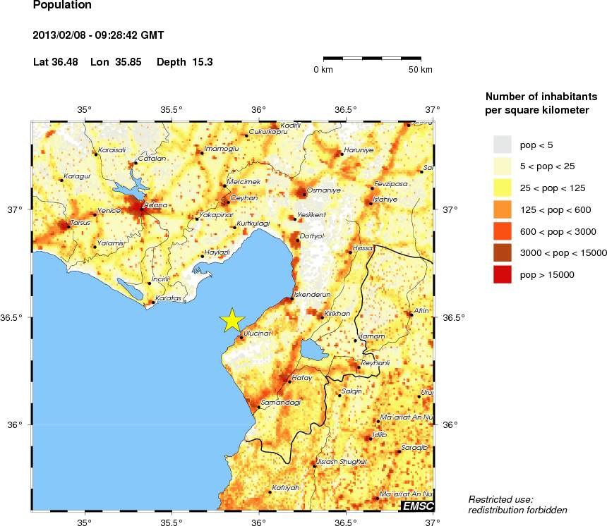This screenshot has width=607, height=526.
Task: Click the Idlib city marker
Action: pos(368,439)
